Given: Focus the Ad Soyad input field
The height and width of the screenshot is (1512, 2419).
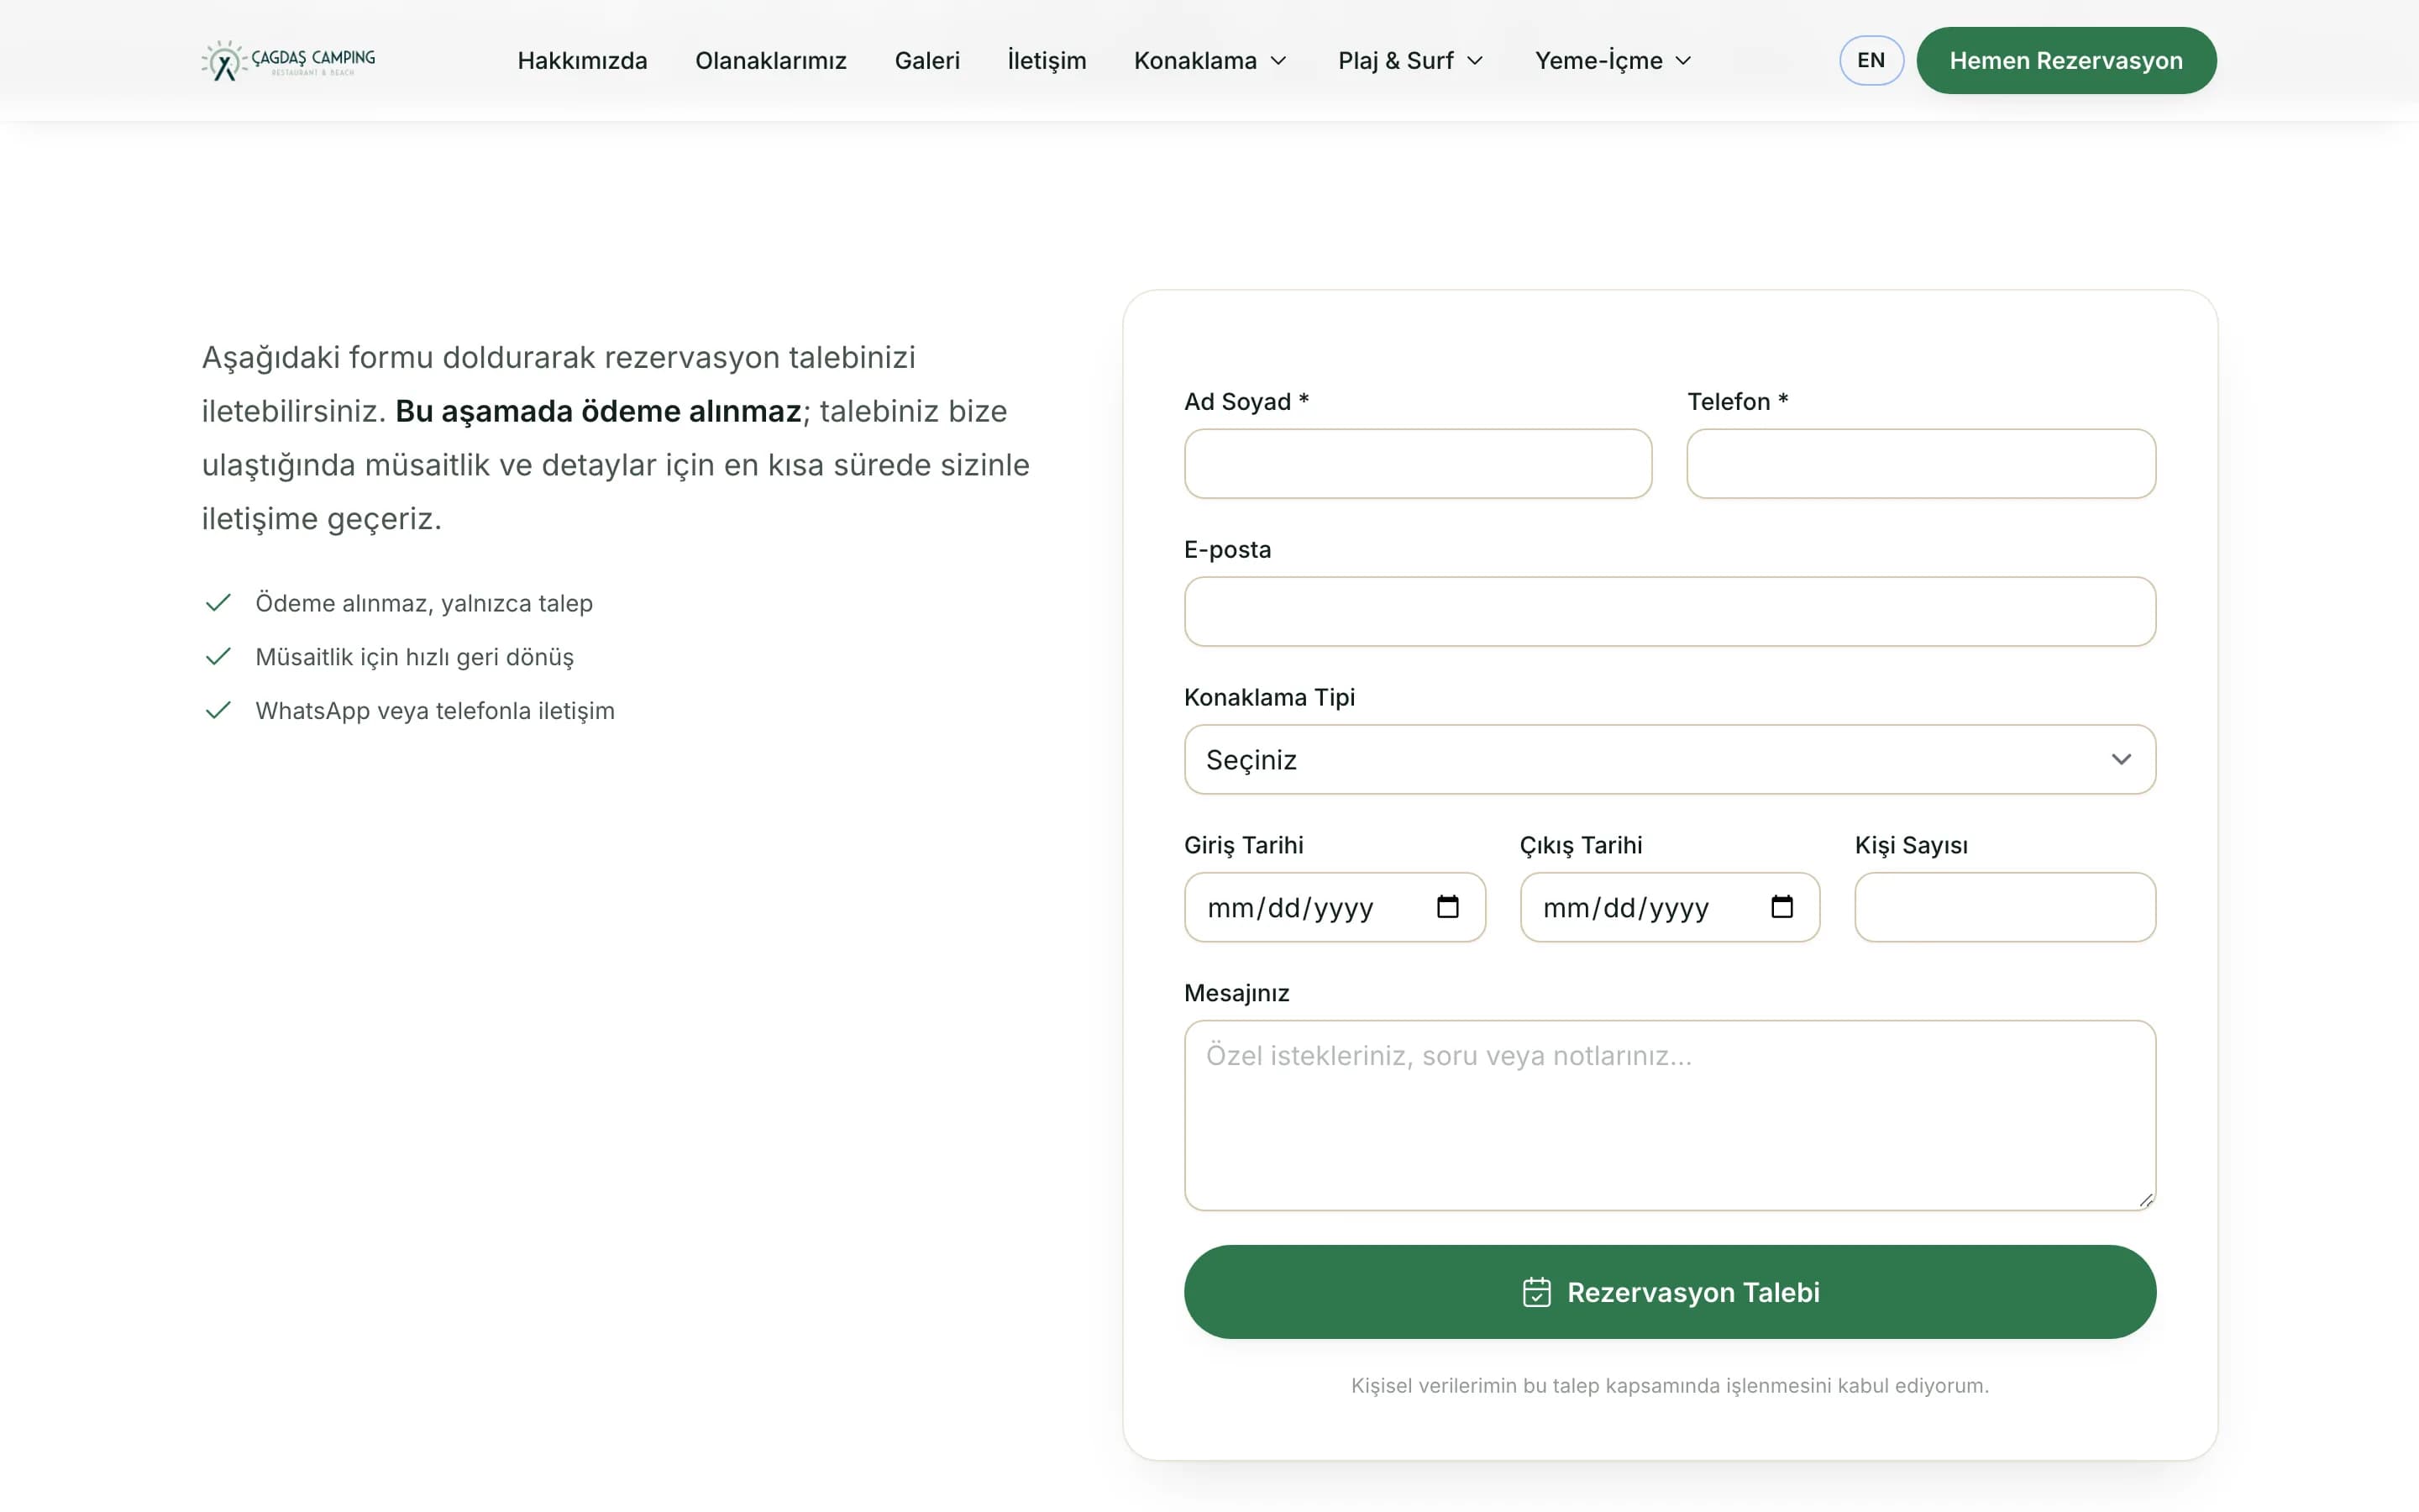Looking at the screenshot, I should (x=1418, y=464).
